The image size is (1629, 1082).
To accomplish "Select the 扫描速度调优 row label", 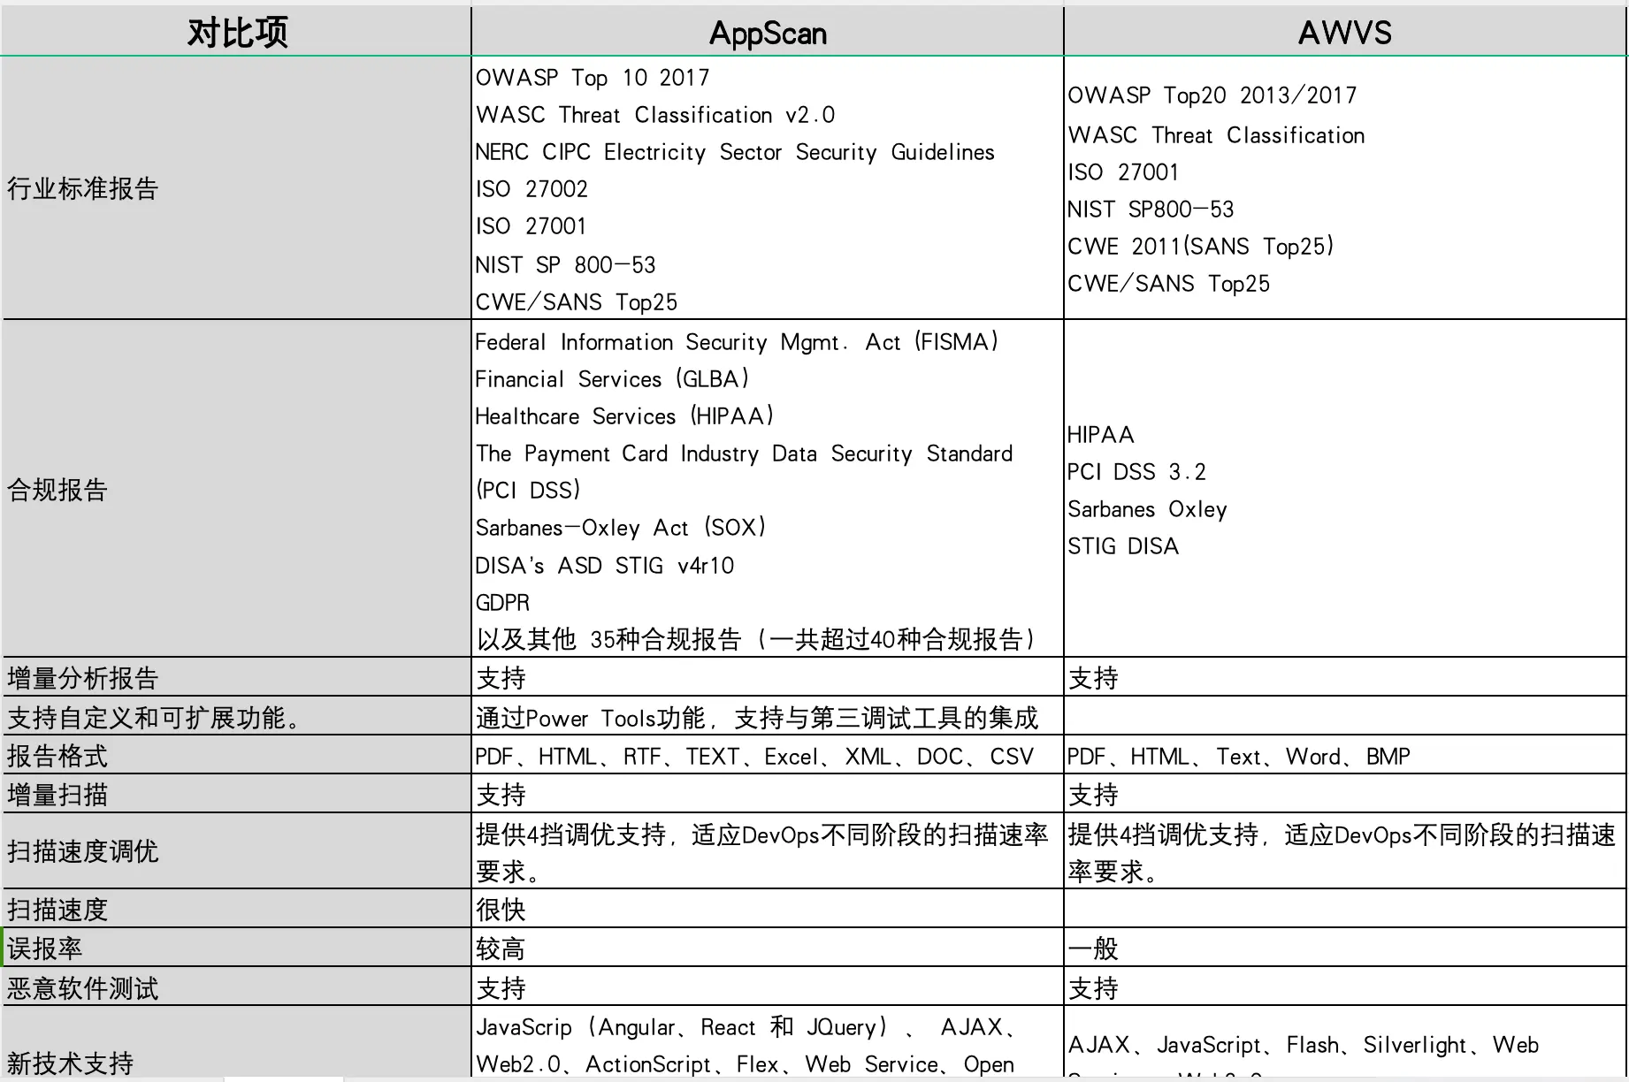I will 82,851.
